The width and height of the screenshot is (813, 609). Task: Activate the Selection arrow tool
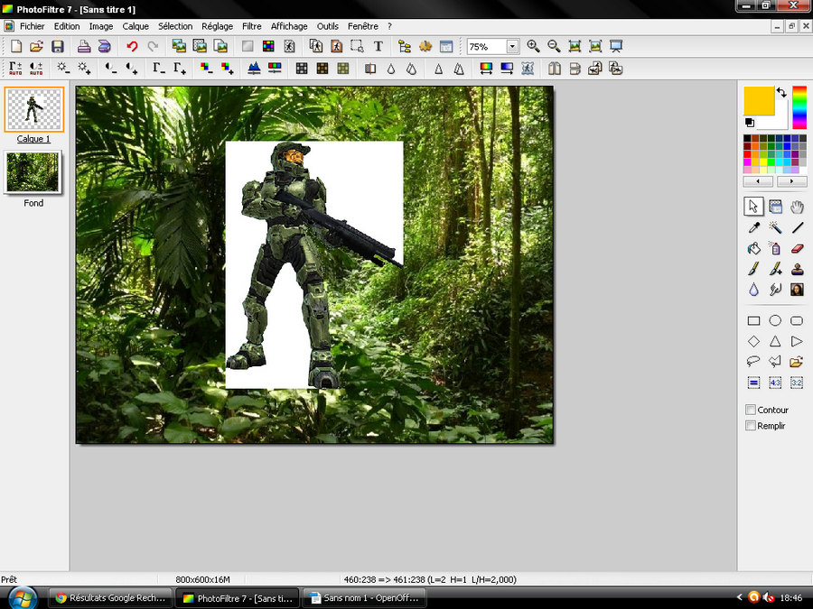coord(754,208)
